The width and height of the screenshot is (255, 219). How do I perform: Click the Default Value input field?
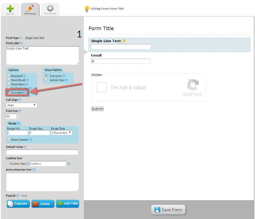coord(42,152)
